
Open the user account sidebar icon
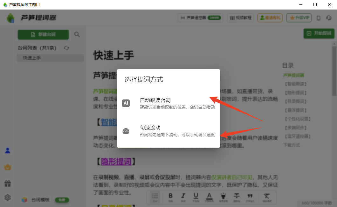8,150
